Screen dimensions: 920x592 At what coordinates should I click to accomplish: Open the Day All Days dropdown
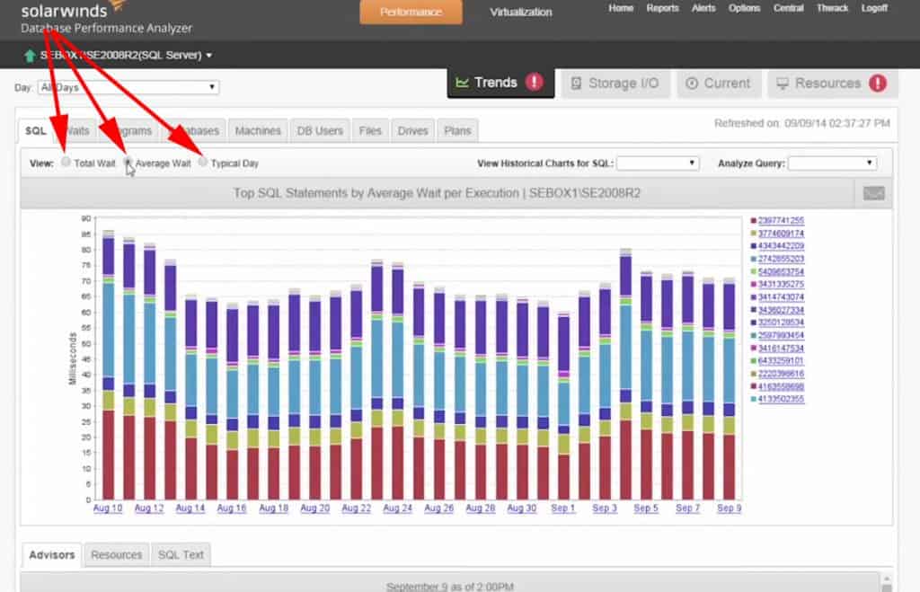tap(126, 87)
